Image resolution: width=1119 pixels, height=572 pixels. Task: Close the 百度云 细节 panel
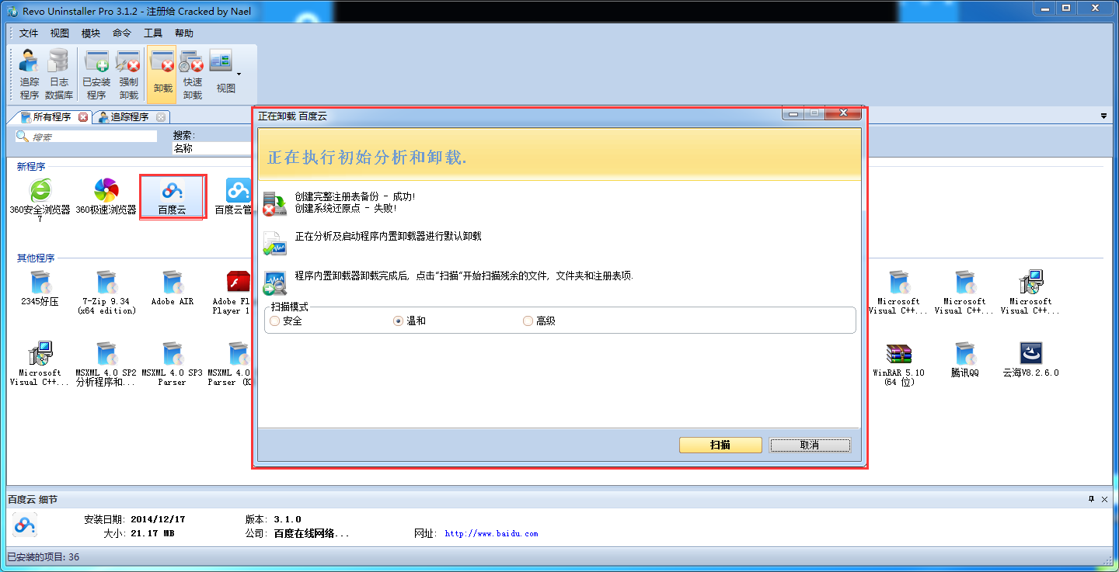pos(1106,498)
